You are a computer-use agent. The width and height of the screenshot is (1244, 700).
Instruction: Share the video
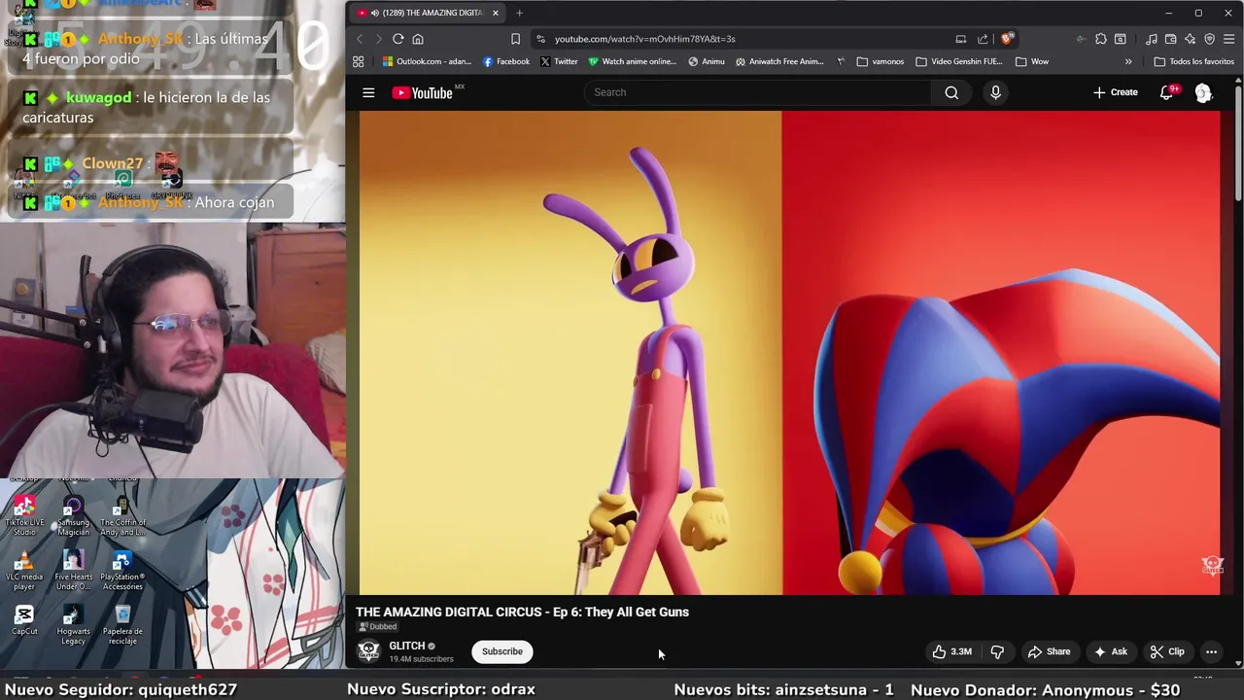coord(1049,651)
